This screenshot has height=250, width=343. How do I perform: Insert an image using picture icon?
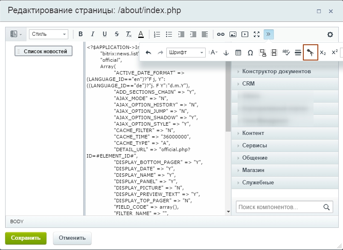tap(233, 34)
